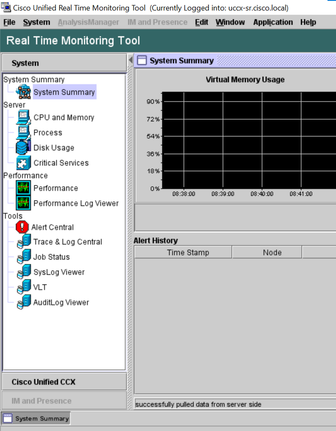Open Alert Central label
The width and height of the screenshot is (336, 431).
[x=53, y=227]
